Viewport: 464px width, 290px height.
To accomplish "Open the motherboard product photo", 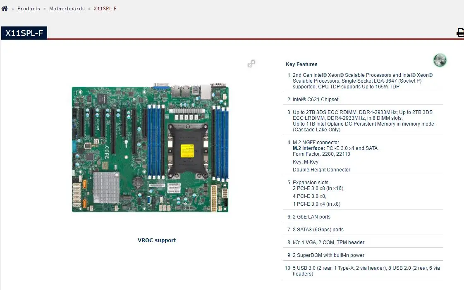I will tap(151, 148).
